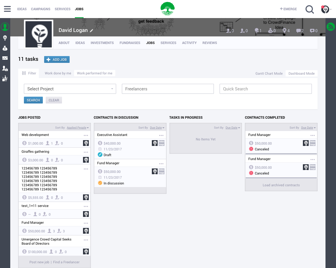Open the Web development job title

coord(35,135)
